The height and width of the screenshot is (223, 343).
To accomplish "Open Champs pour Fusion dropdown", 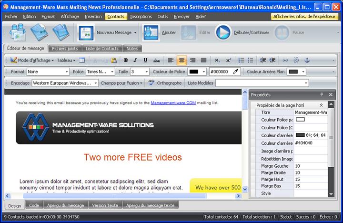I will coord(121,83).
